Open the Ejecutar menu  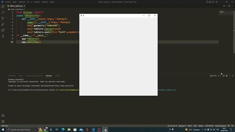[x=37, y=2]
